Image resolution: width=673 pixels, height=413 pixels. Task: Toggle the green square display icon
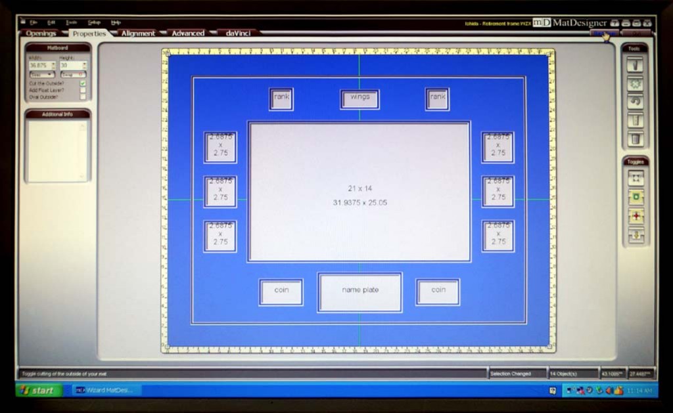(x=636, y=197)
